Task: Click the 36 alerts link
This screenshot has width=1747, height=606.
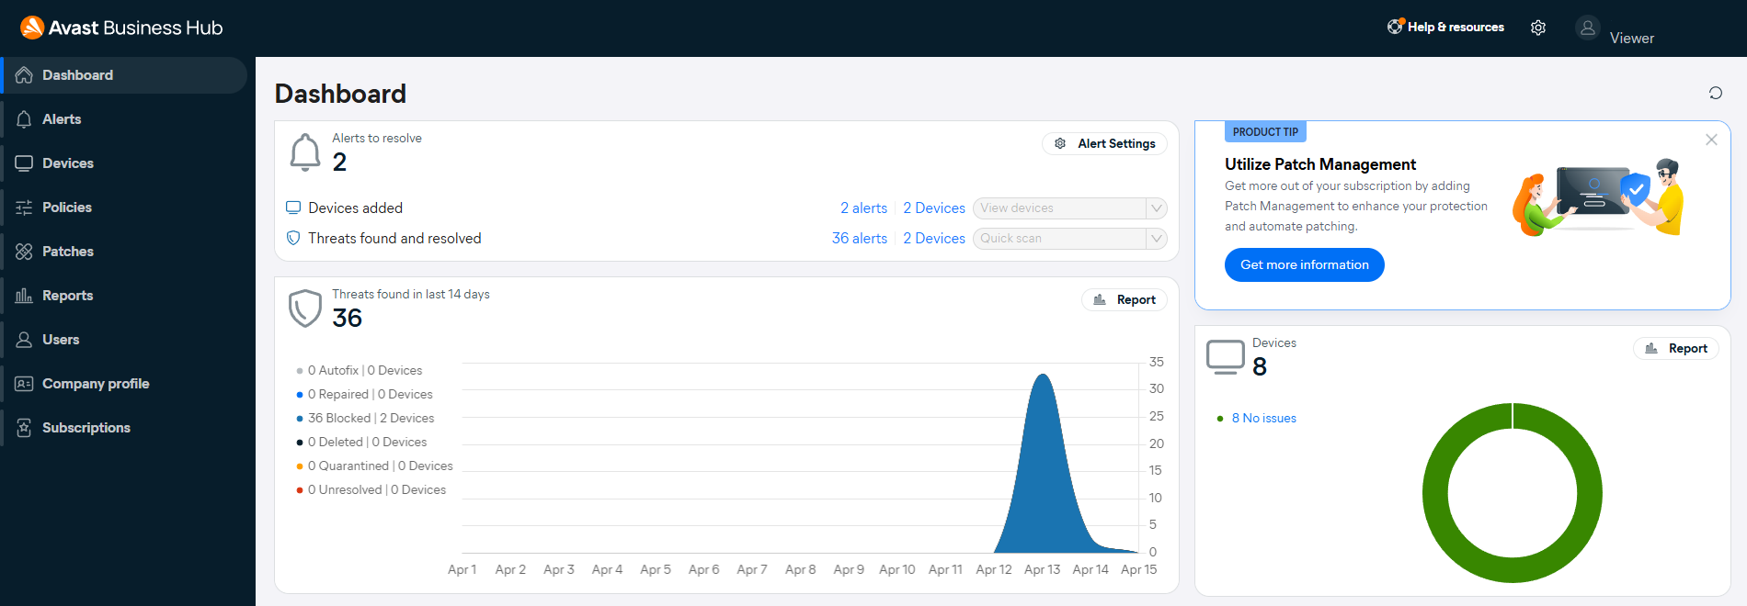Action: tap(860, 239)
